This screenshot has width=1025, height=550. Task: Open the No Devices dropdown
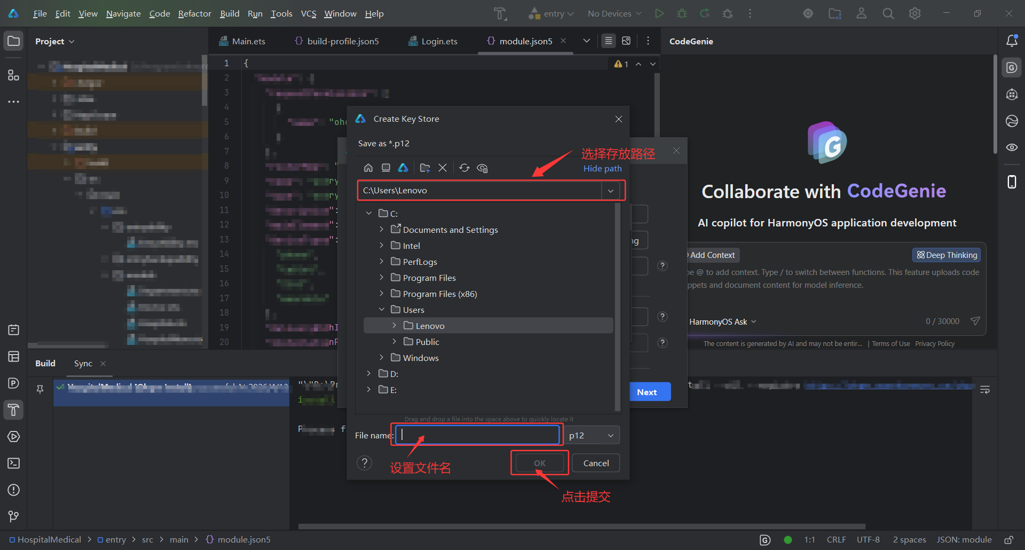614,13
